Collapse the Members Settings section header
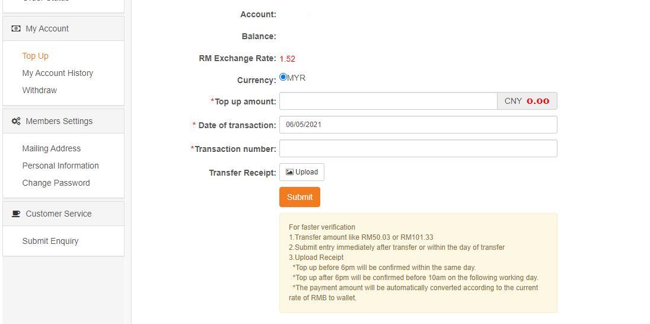The width and height of the screenshot is (650, 324). tap(63, 121)
